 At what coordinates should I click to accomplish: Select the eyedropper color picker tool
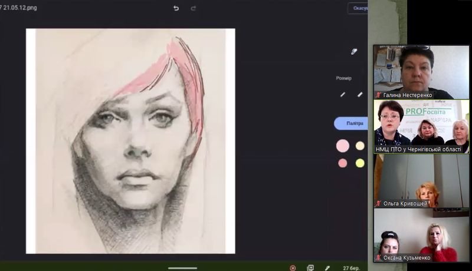[x=354, y=51]
